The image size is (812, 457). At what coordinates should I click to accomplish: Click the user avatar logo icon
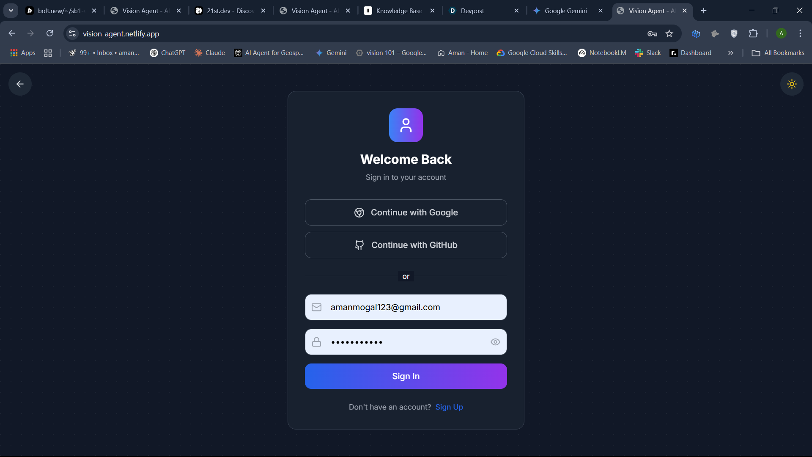click(x=406, y=125)
